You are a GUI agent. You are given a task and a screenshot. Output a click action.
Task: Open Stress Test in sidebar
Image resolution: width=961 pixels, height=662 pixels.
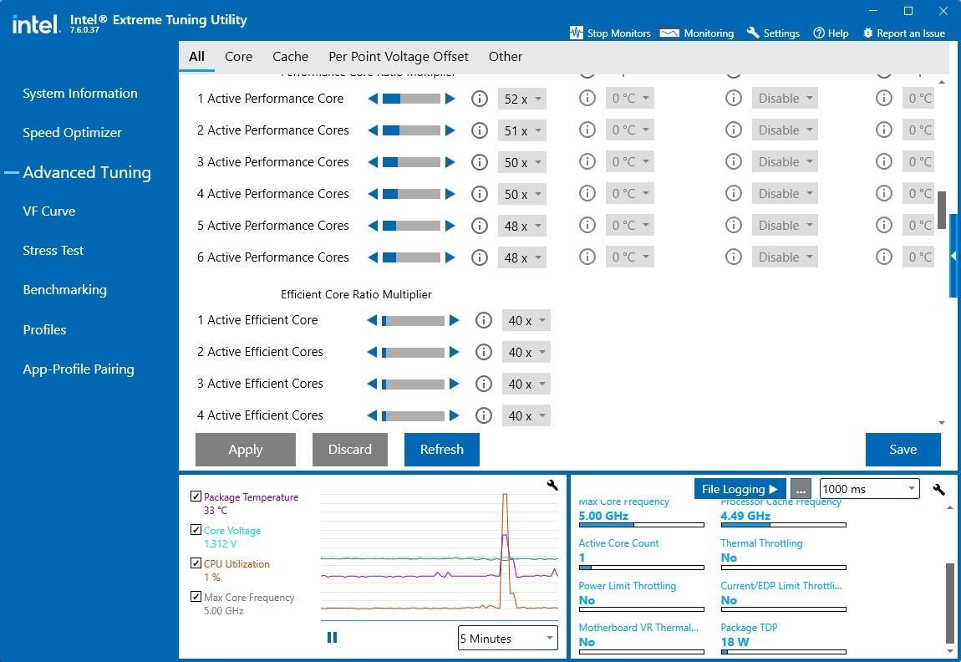click(53, 251)
